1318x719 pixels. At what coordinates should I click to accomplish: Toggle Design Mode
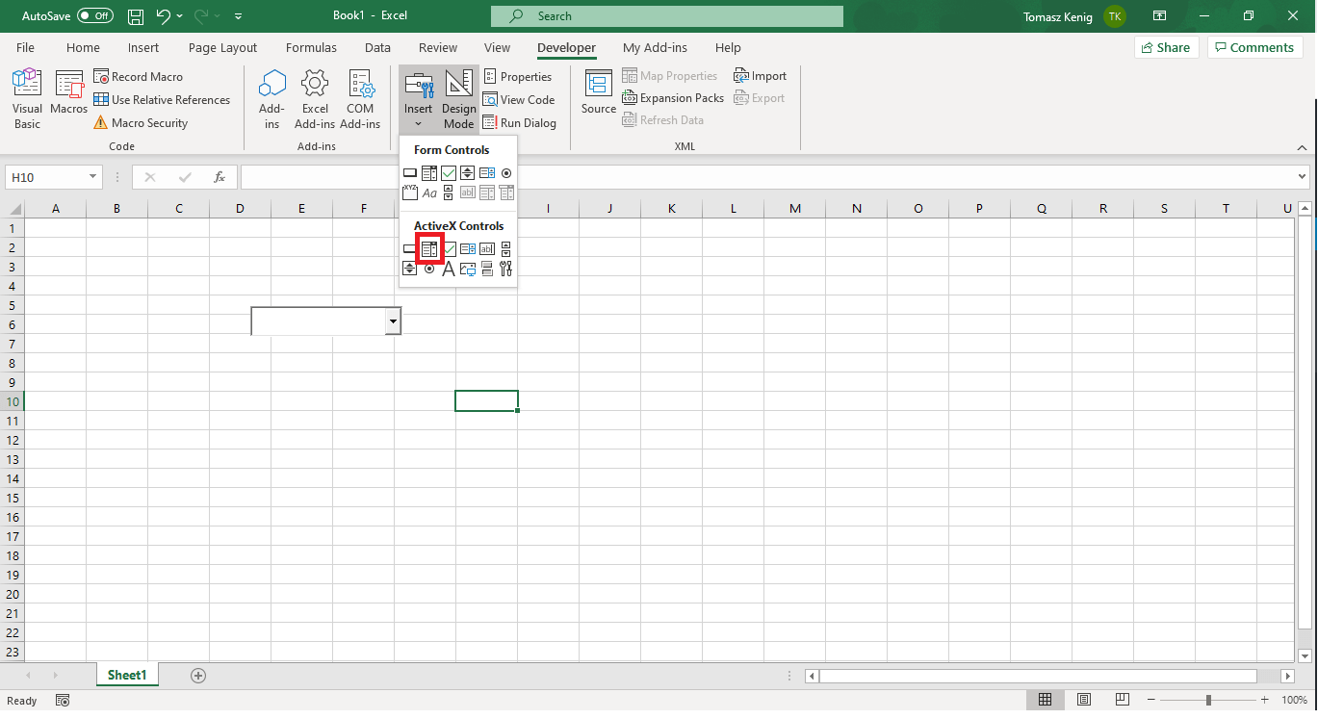pos(459,99)
